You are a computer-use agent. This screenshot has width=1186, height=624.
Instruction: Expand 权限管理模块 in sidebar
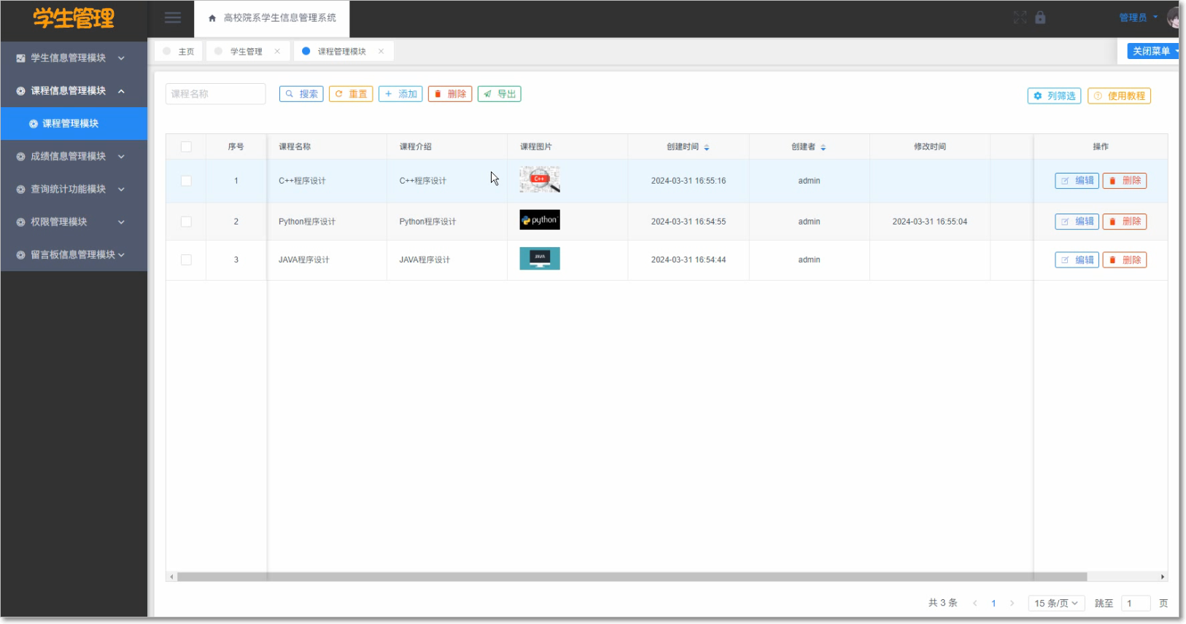74,222
